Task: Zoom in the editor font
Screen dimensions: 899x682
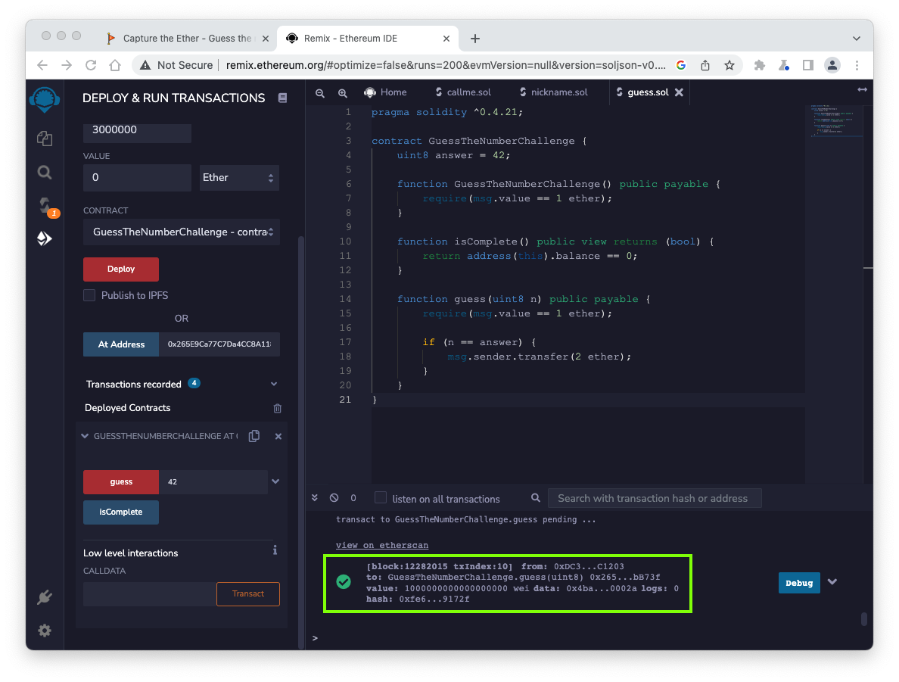Action: click(x=343, y=92)
